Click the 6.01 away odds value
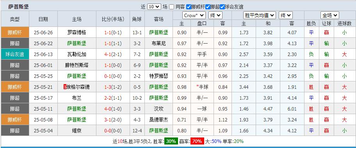The width and height of the screenshot is (356, 148). click(x=292, y=109)
